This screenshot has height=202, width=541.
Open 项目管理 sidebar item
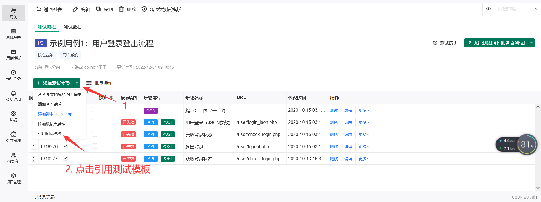14,178
